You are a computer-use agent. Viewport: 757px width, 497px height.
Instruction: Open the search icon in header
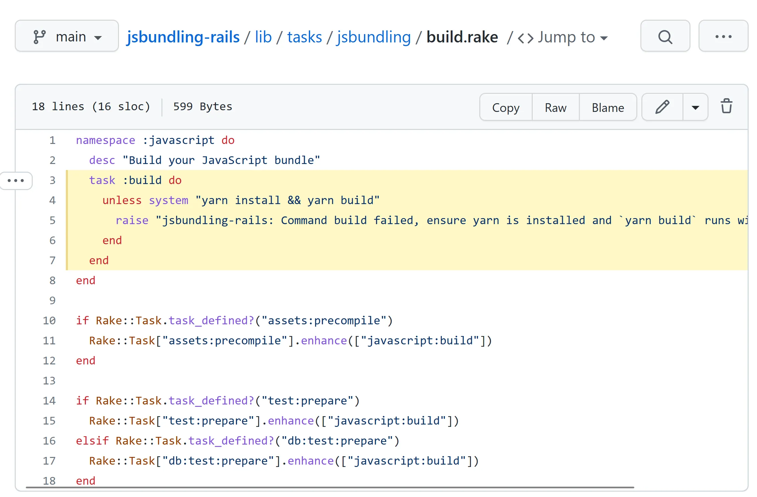pyautogui.click(x=665, y=36)
